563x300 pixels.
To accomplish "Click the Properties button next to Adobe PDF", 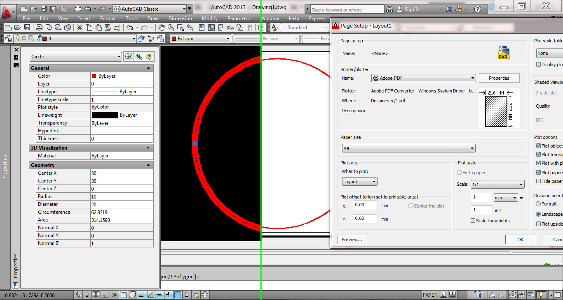I will 499,78.
